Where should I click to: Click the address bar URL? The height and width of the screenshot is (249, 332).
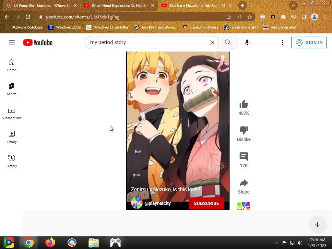pos(83,17)
